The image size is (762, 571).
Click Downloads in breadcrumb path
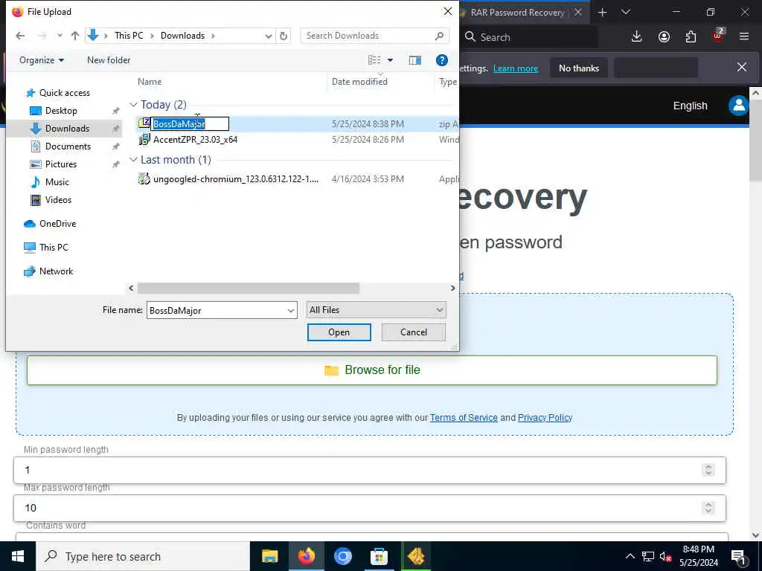tap(183, 36)
